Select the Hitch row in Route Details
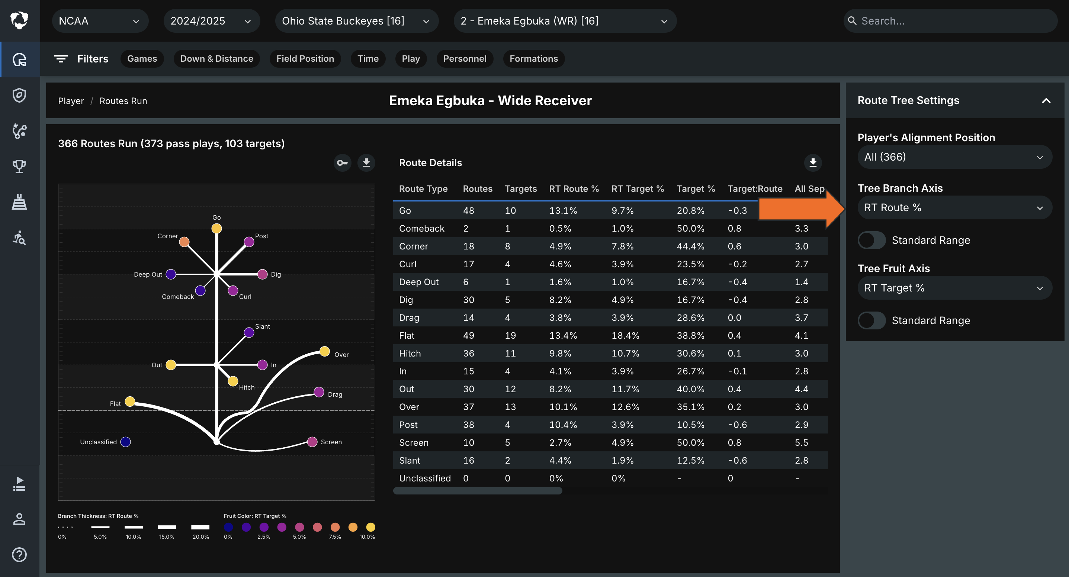Viewport: 1069px width, 577px height. click(x=610, y=354)
